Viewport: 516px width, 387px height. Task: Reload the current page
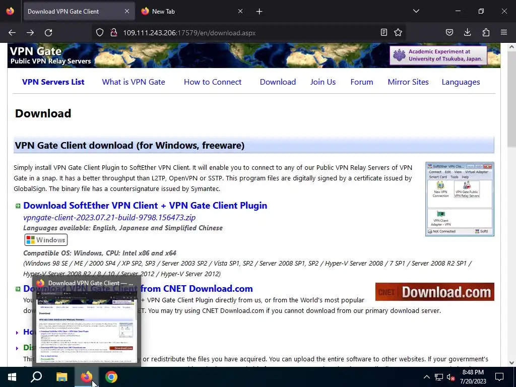tap(48, 33)
